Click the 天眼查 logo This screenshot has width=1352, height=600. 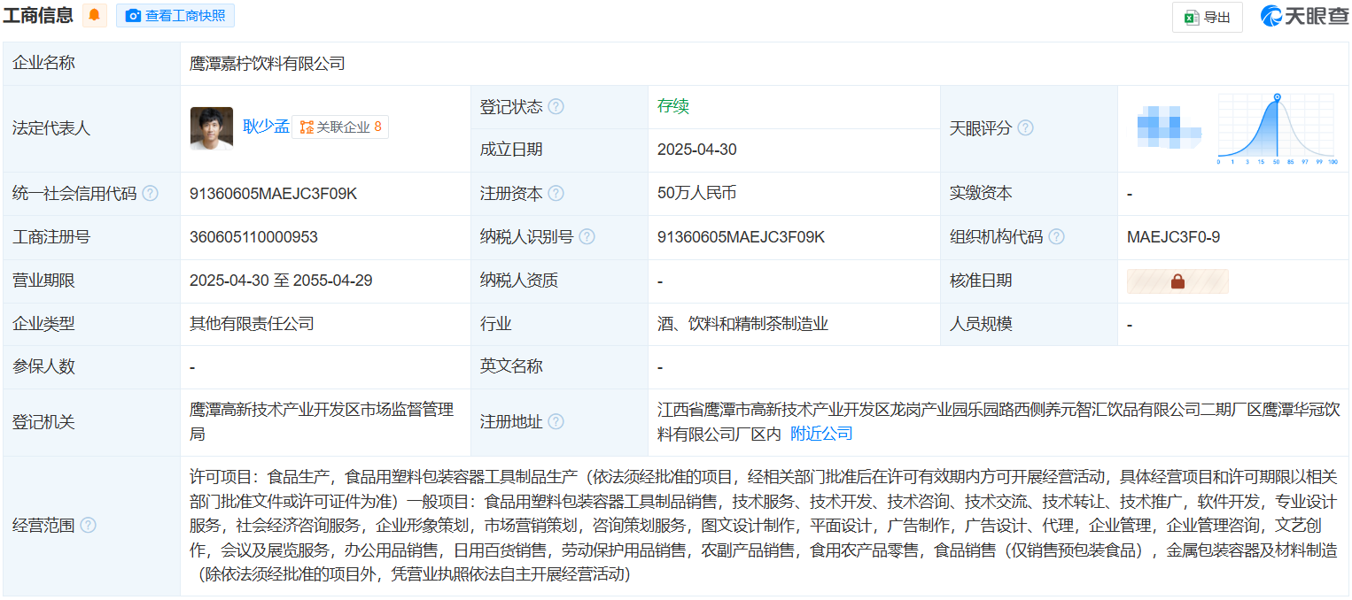click(x=1304, y=16)
